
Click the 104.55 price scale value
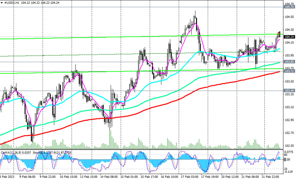coord(289,17)
